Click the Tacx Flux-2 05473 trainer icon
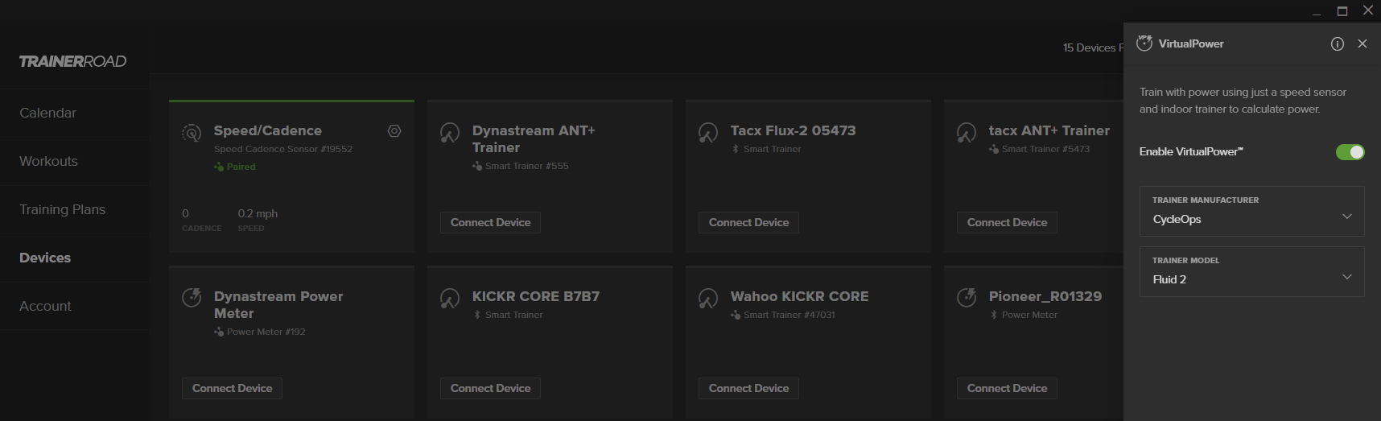Viewport: 1381px width, 421px height. 708,133
